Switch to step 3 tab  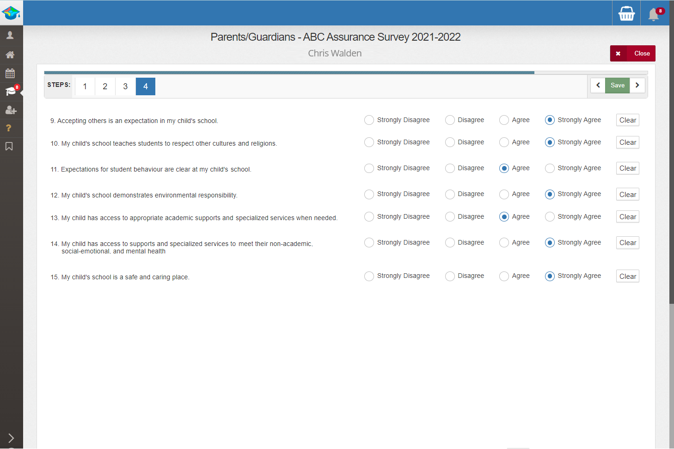point(125,86)
